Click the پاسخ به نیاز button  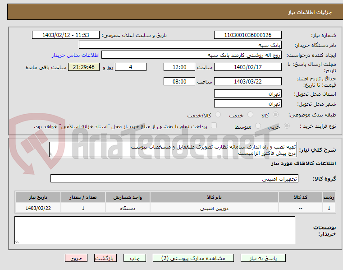tap(263, 258)
